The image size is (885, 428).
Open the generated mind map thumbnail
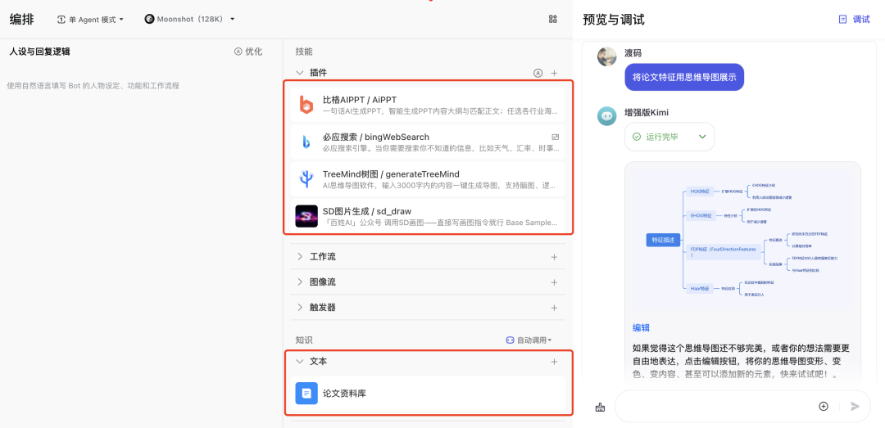742,238
